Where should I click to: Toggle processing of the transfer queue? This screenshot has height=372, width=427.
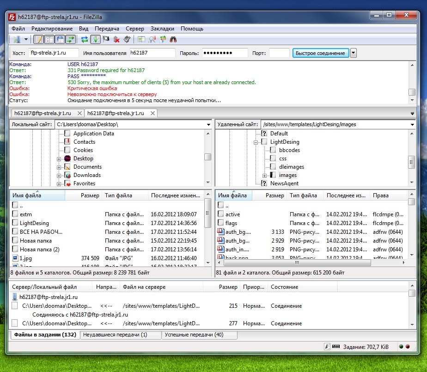[x=95, y=39]
